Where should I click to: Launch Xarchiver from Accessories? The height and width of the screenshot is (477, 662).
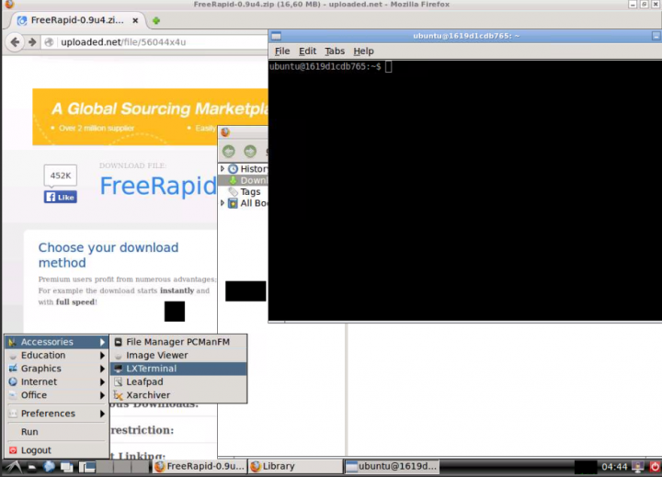point(178,395)
